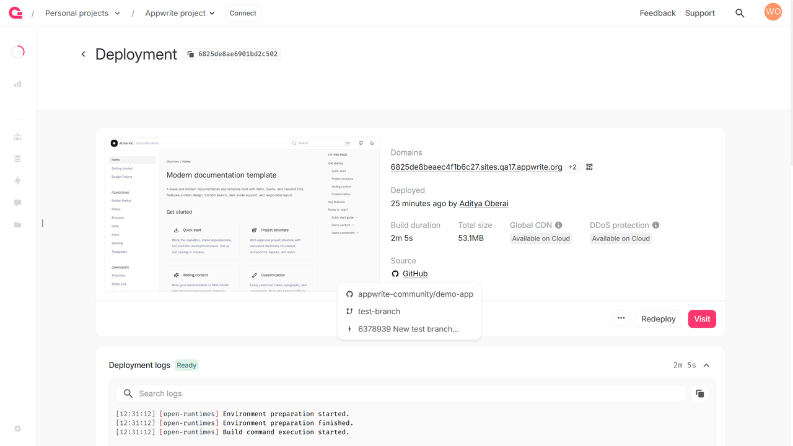793x446 pixels.
Task: Open the search magnifier in header
Action: [740, 13]
